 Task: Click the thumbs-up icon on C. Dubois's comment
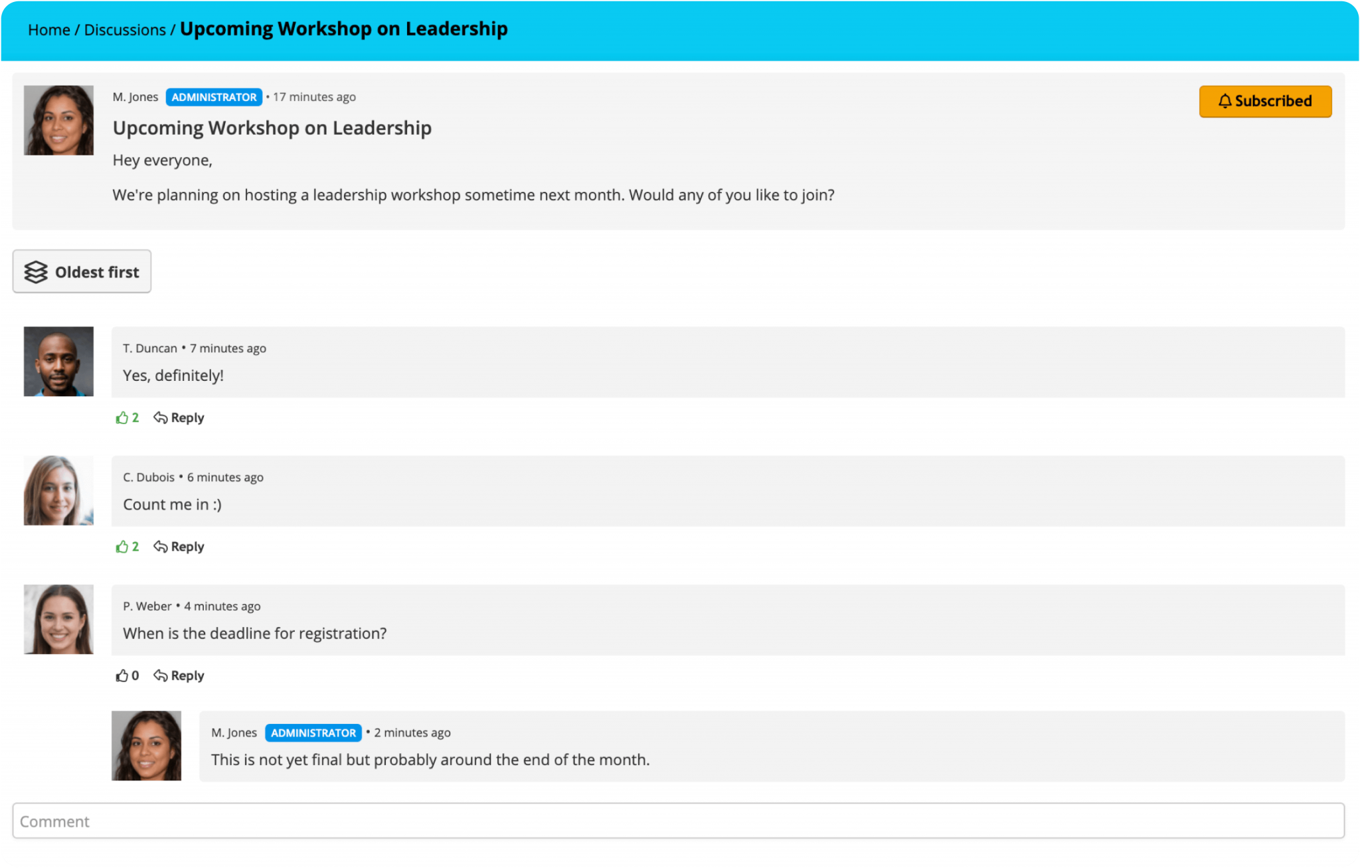coord(122,546)
